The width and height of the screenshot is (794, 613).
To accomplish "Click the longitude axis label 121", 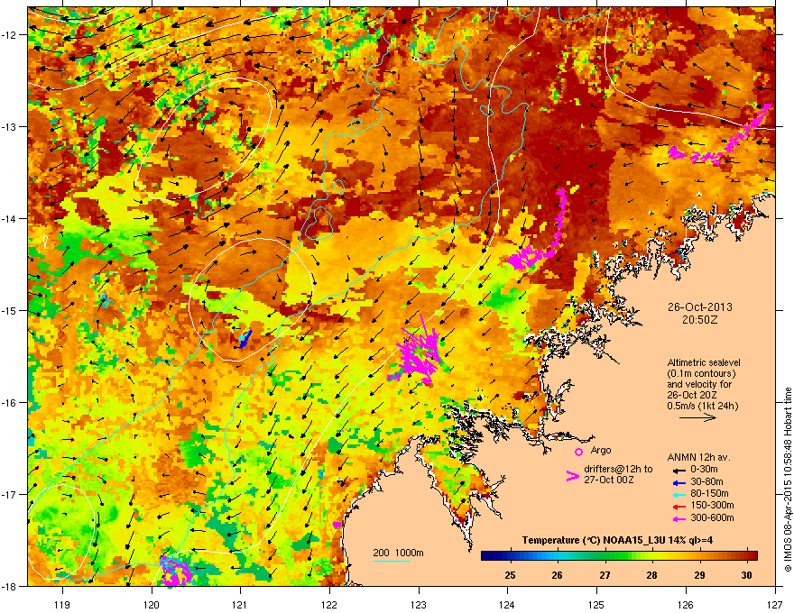I will coord(240,604).
